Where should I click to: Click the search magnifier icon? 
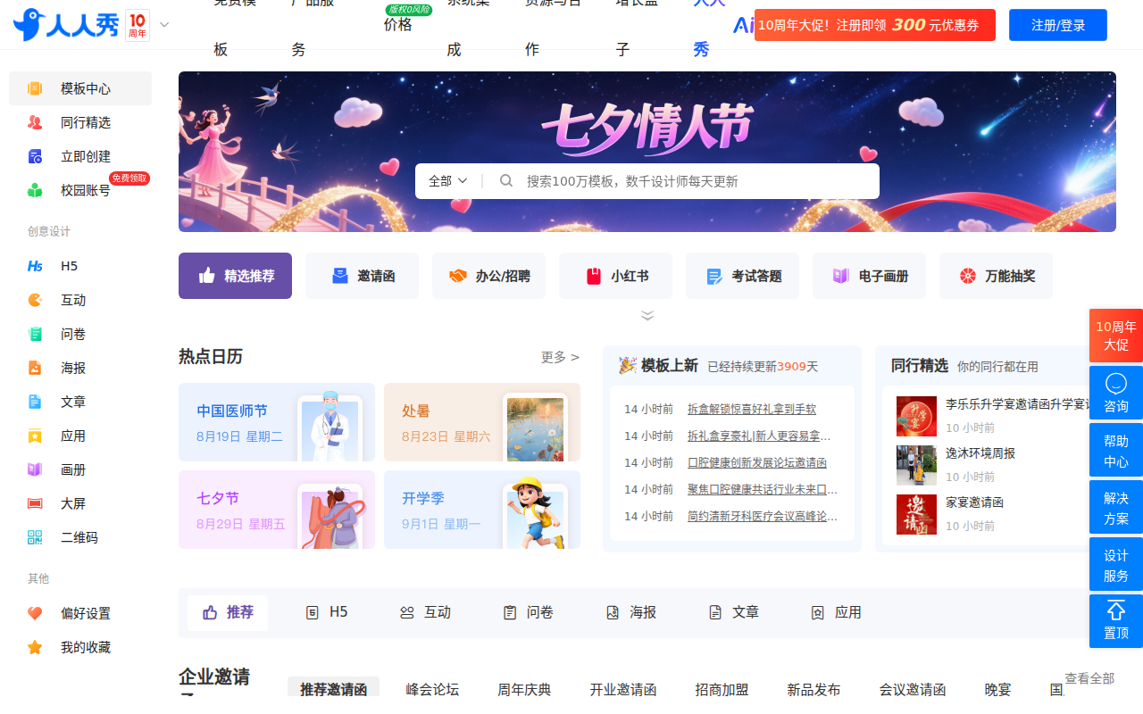pyautogui.click(x=506, y=180)
